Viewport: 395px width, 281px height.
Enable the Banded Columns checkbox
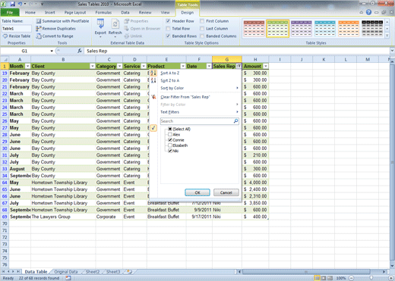point(202,36)
